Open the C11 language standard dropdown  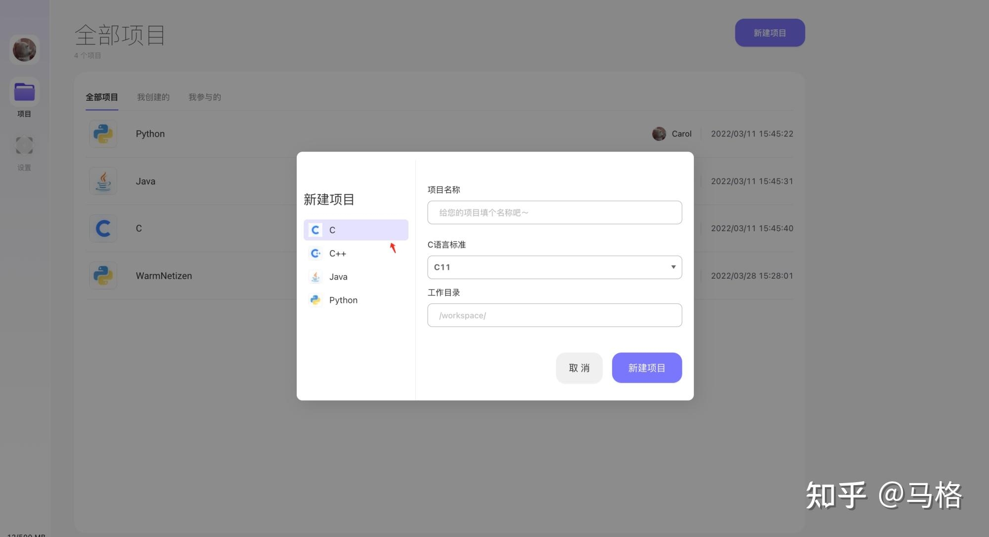coord(554,267)
